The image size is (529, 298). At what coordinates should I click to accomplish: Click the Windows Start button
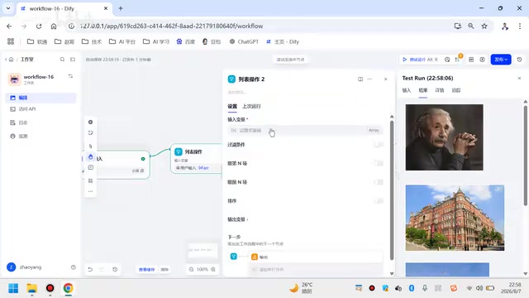click(13, 288)
